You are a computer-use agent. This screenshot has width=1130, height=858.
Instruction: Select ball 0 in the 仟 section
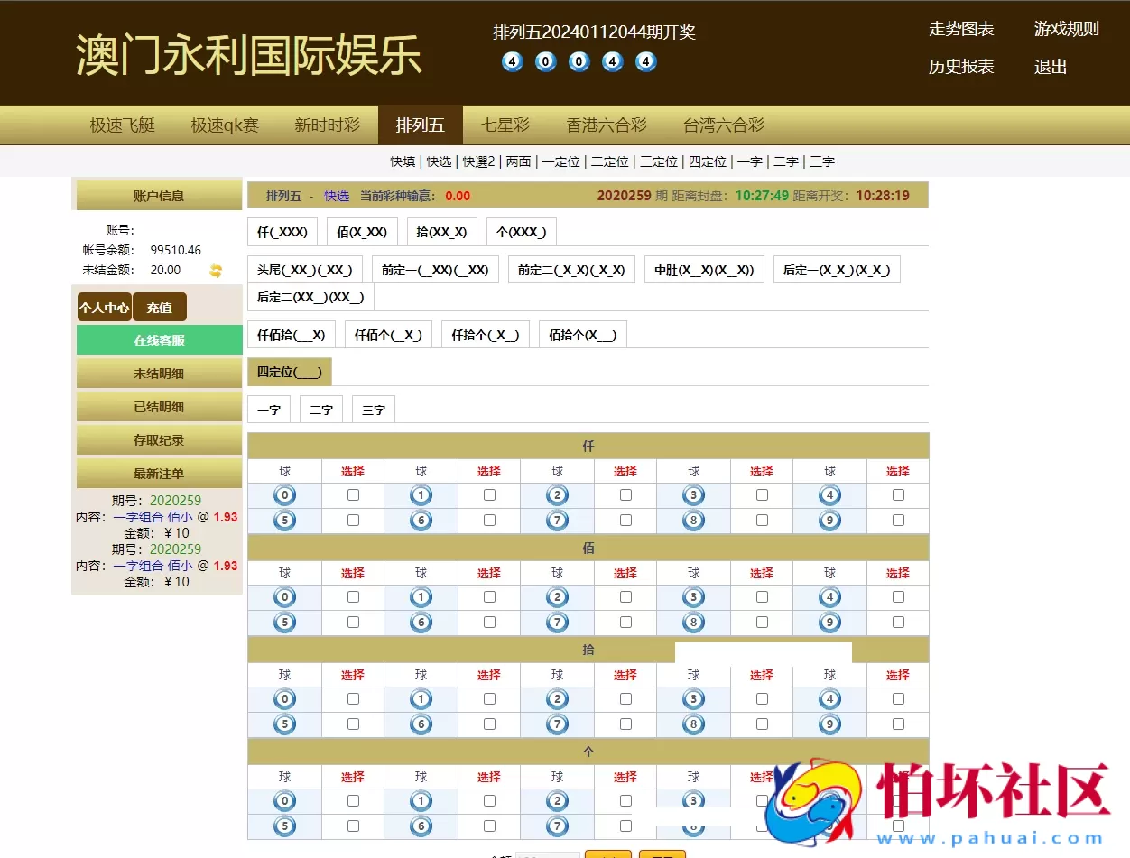(283, 494)
